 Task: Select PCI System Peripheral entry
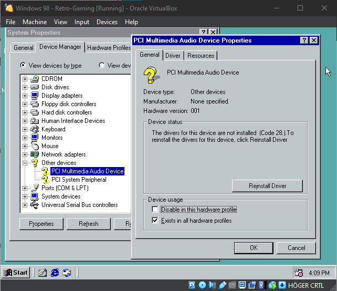point(79,180)
